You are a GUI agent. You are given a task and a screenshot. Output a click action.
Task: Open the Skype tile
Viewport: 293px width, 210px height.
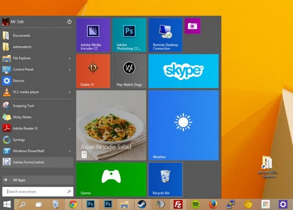click(x=183, y=71)
